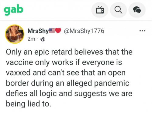Click the line 'border during an alleged pandemic'

click(x=67, y=83)
